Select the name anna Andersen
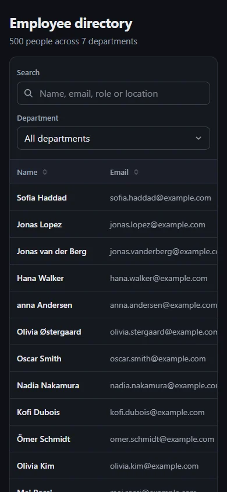The height and width of the screenshot is (492, 227). point(44,305)
